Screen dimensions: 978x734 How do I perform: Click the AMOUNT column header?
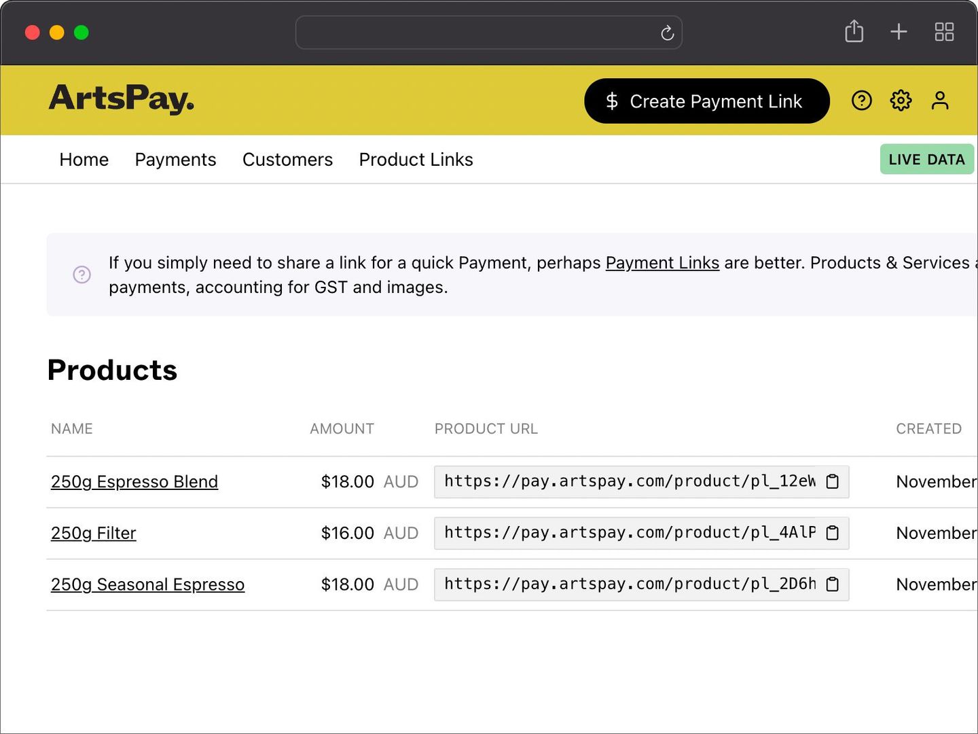pos(342,429)
